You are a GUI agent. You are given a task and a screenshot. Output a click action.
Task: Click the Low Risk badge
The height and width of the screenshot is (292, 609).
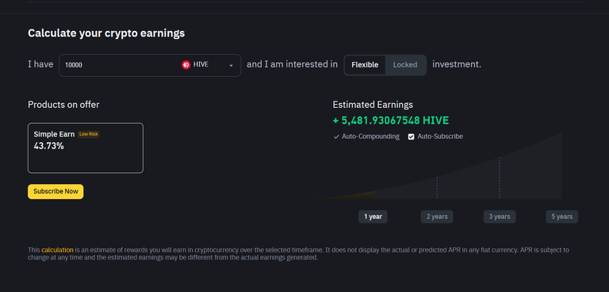[x=89, y=134]
